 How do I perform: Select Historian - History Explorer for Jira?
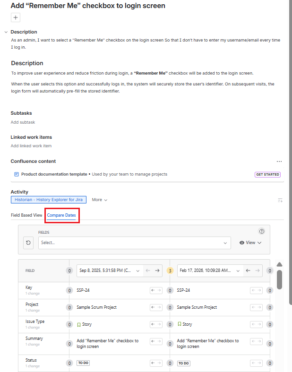[x=49, y=200]
